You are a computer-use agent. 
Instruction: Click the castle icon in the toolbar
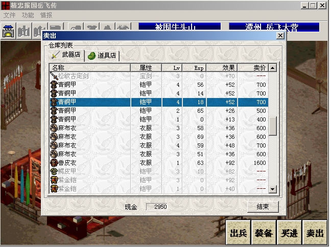(x=8, y=31)
